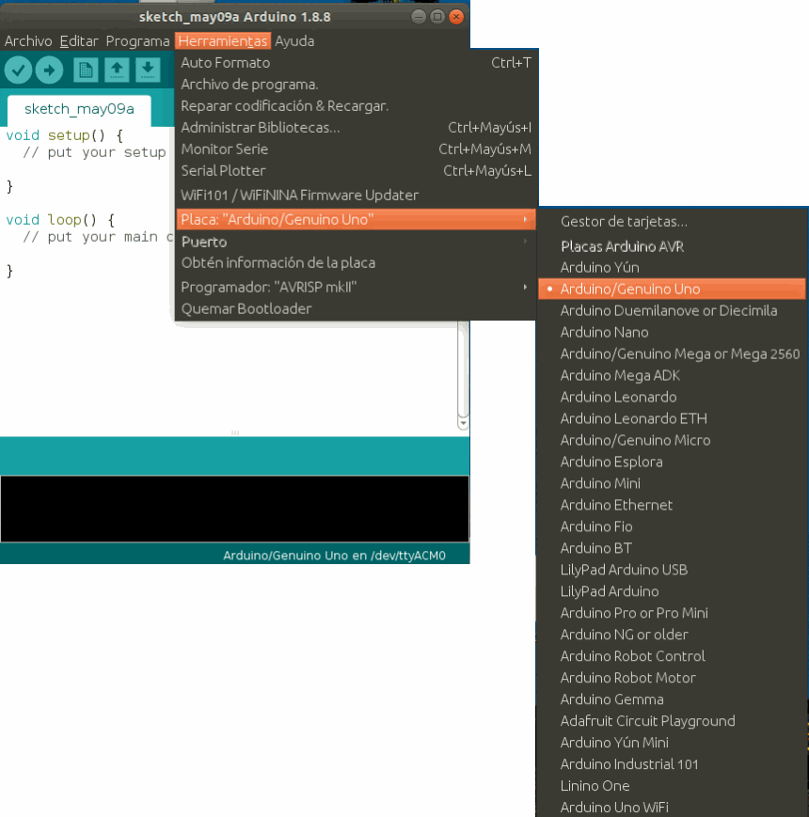The image size is (809, 817).
Task: Select board LilyPad Arduino
Action: [x=672, y=592]
